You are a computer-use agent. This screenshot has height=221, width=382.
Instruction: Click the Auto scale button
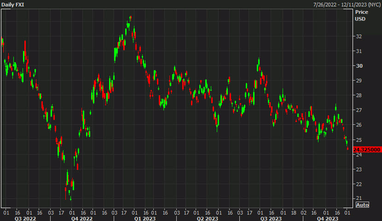[x=362, y=205]
